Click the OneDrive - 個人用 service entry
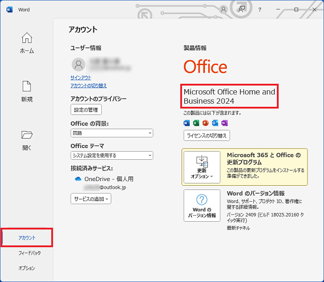Image resolution: width=324 pixels, height=282 pixels. pos(109,179)
